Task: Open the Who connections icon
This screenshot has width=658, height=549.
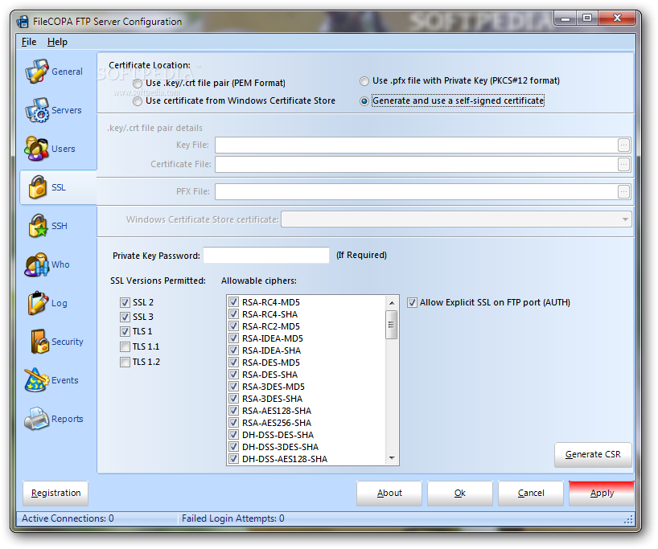Action: 36,264
